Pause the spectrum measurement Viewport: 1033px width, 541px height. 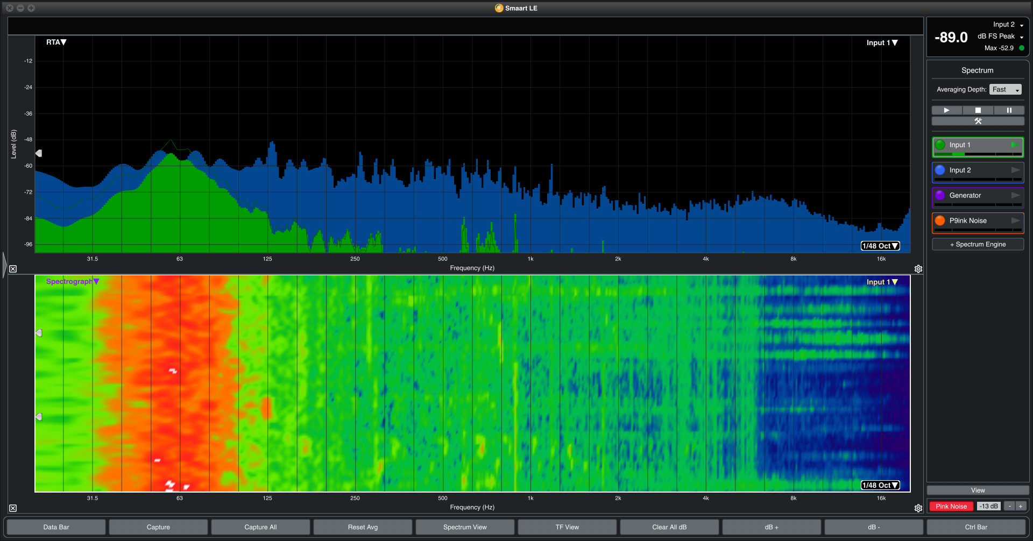pyautogui.click(x=1009, y=110)
